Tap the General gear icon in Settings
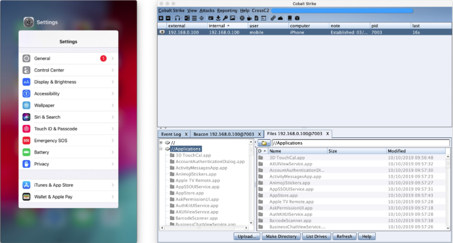 (x=26, y=58)
